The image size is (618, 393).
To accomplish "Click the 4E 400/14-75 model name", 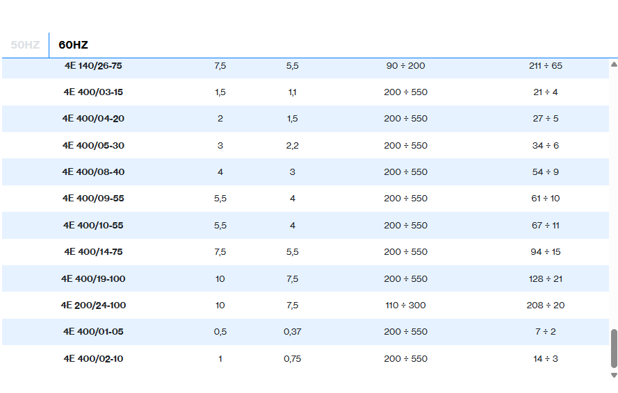I will [93, 252].
